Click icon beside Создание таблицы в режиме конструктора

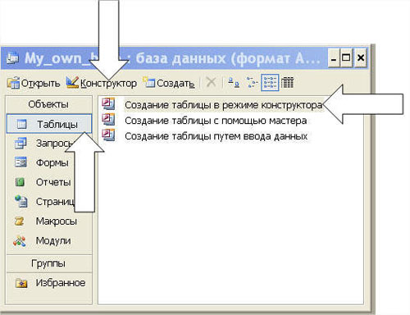pos(108,104)
